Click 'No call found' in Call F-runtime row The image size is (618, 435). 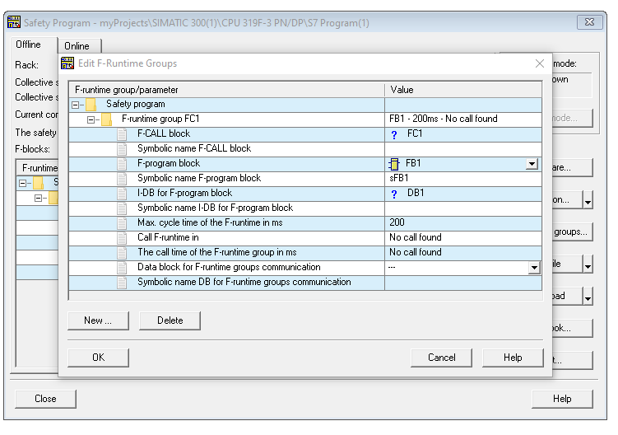416,237
